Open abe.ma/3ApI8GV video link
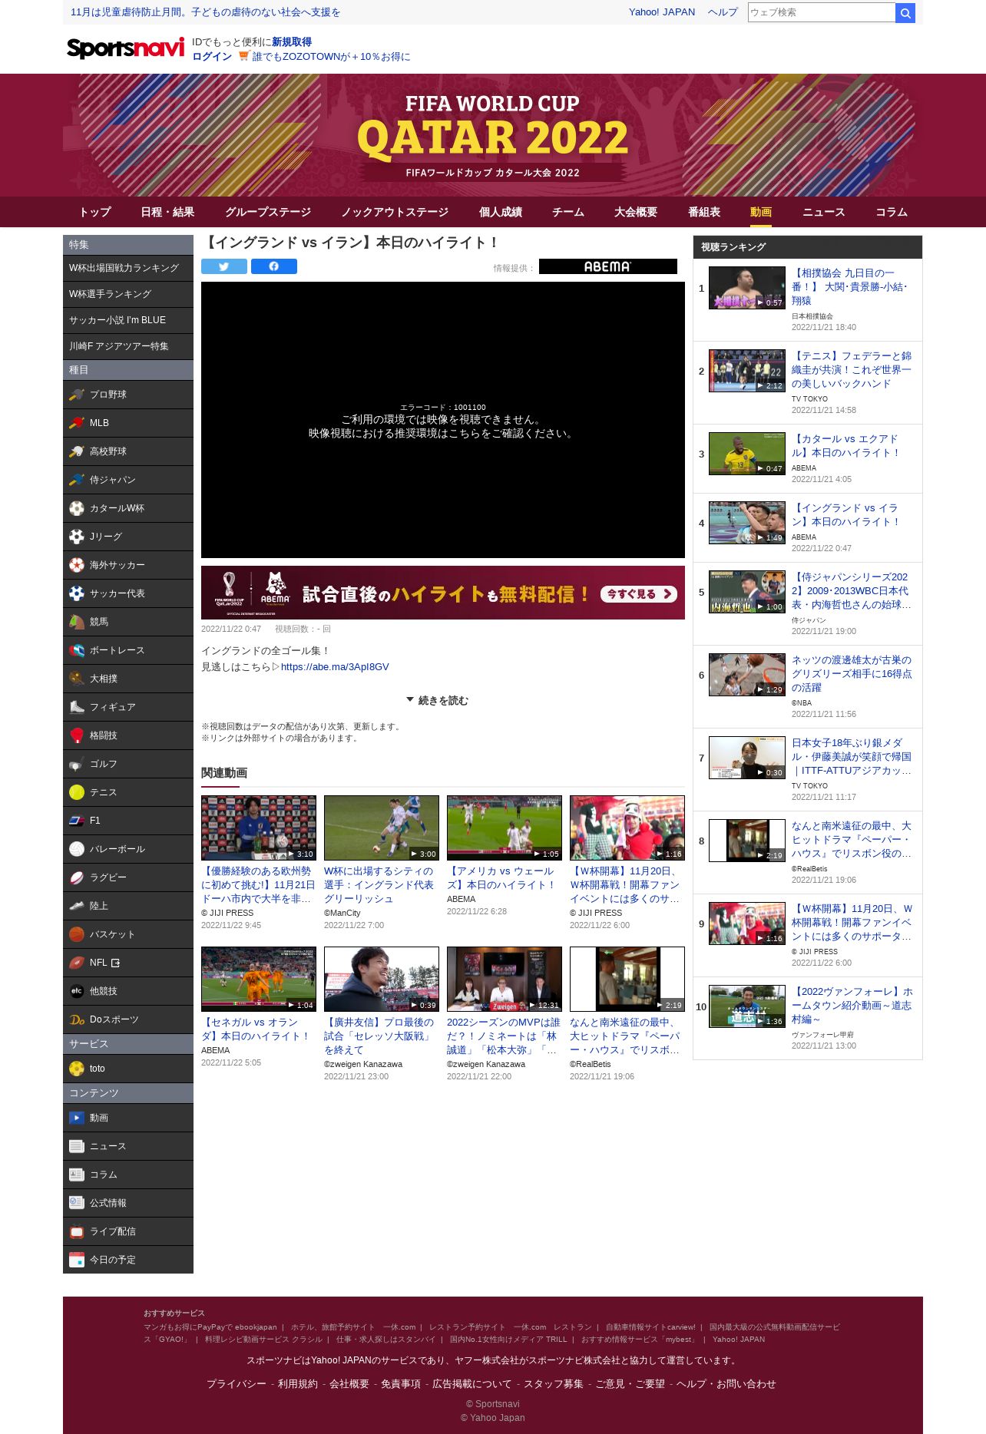This screenshot has width=986, height=1434. pos(335,666)
